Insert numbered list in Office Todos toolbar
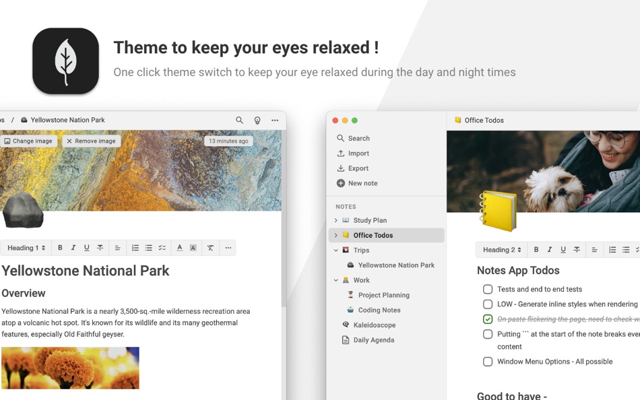640x400 pixels. [x=612, y=250]
